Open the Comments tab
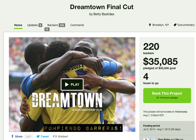The image size is (196, 140). (x=77, y=25)
